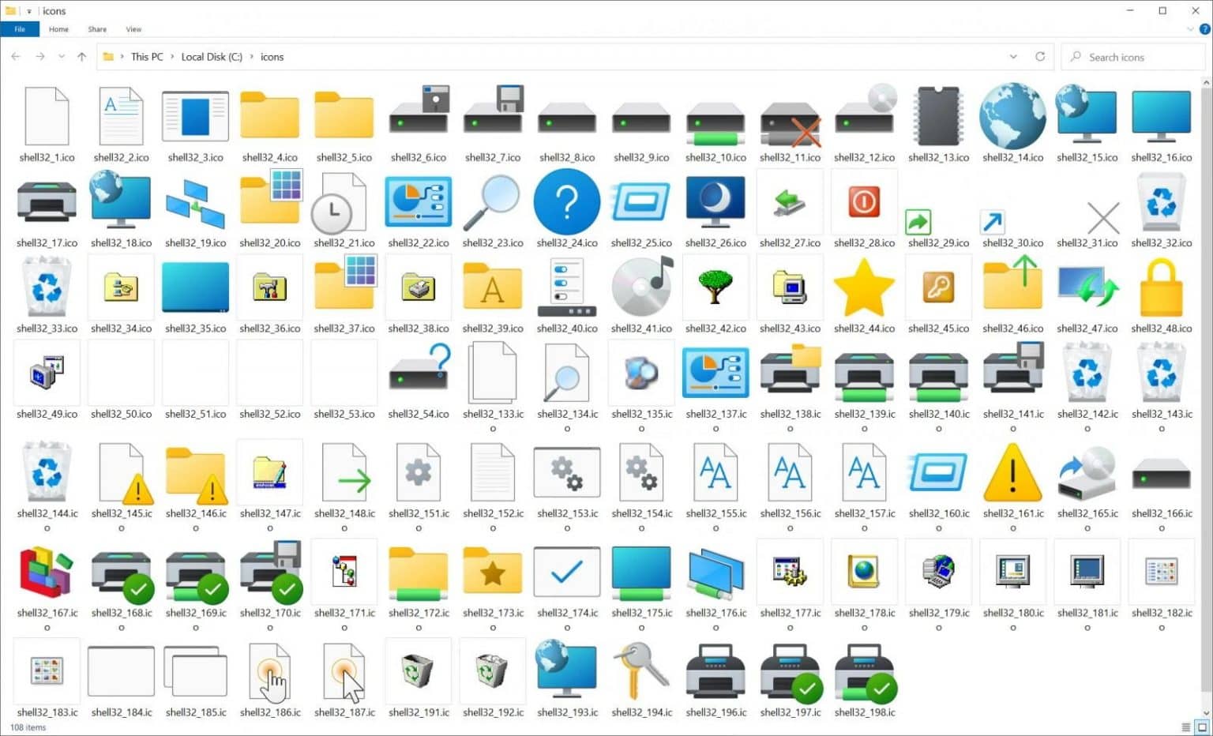Viewport: 1213px width, 736px height.
Task: Select the yellow star icon shell32_44.ico
Action: point(864,288)
